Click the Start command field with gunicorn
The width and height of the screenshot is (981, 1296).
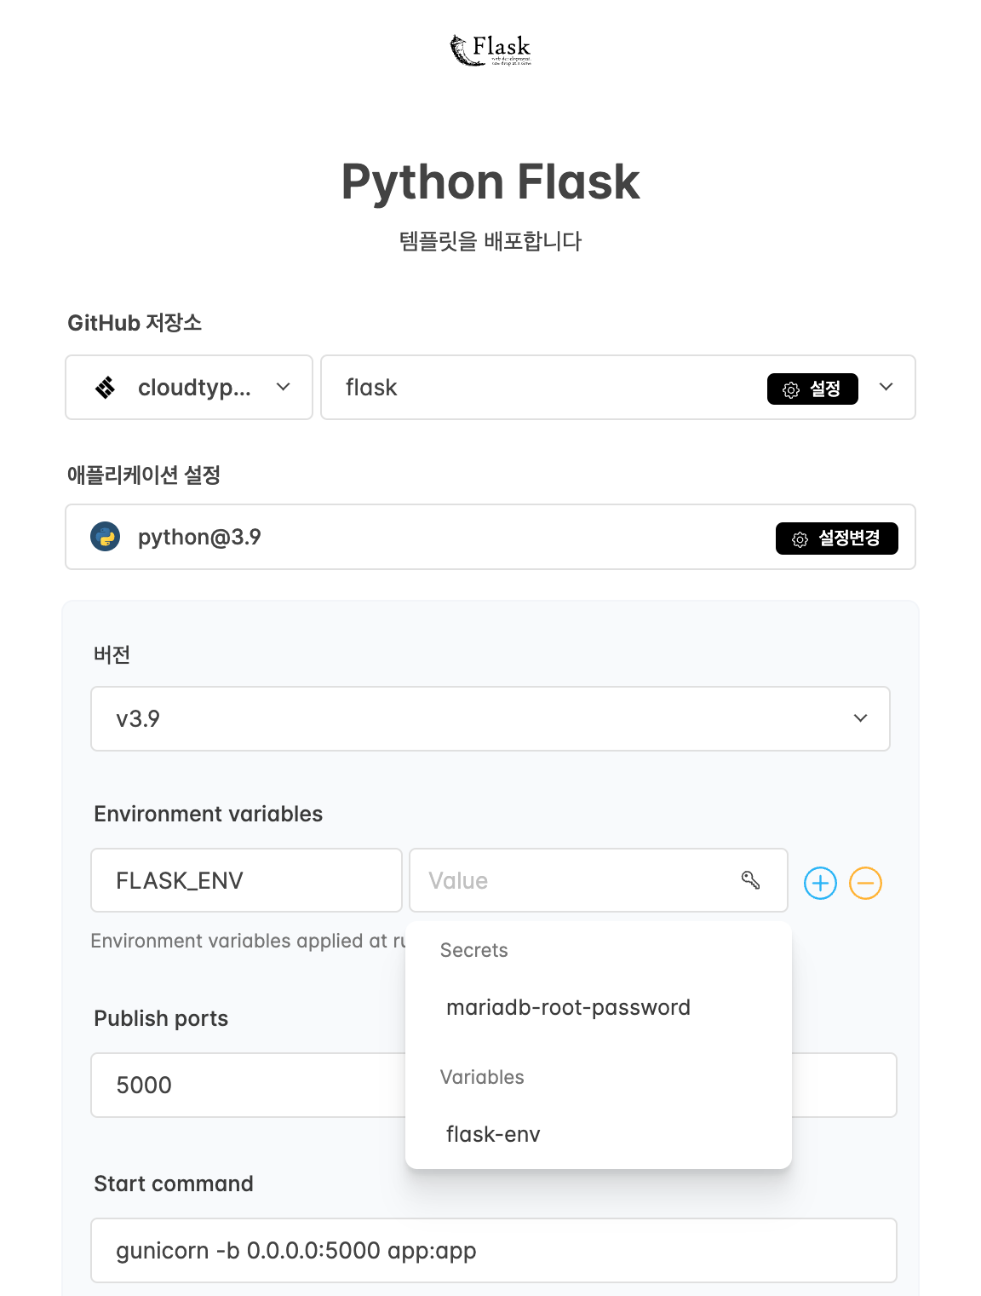494,1250
